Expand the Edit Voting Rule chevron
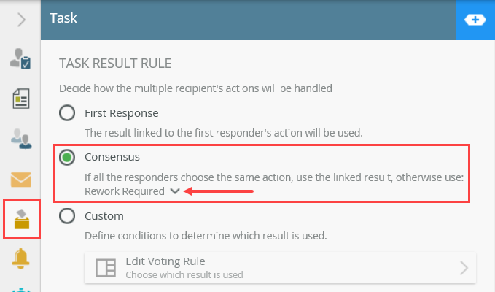This screenshot has height=292, width=495. click(464, 268)
